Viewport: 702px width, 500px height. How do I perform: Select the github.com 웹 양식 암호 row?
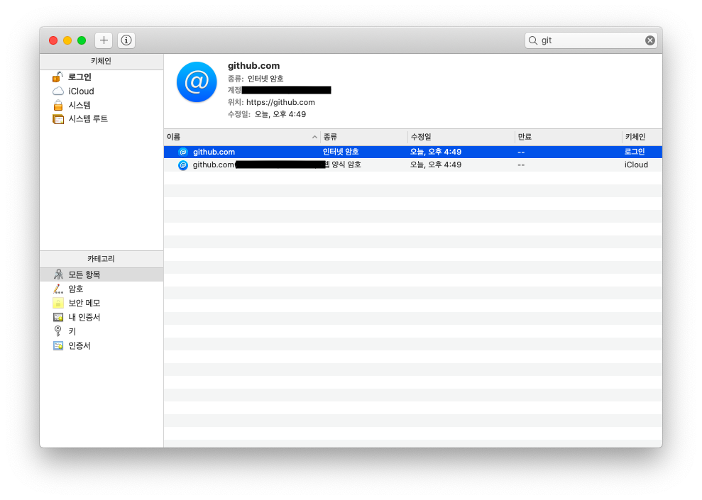(x=413, y=165)
